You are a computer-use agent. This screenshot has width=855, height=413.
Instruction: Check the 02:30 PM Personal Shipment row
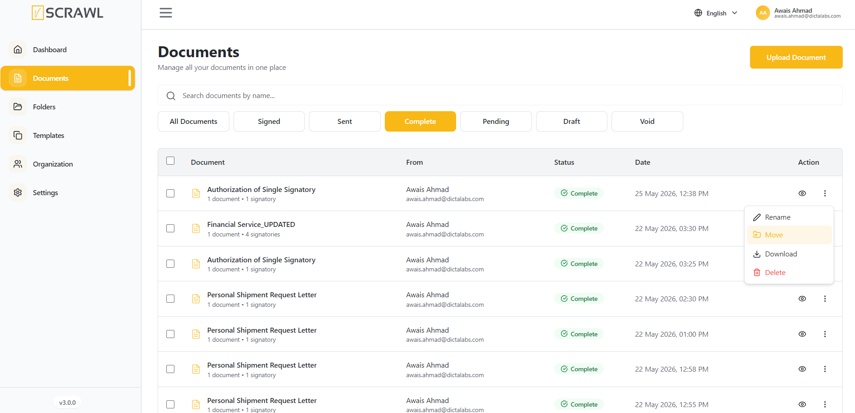pyautogui.click(x=170, y=299)
